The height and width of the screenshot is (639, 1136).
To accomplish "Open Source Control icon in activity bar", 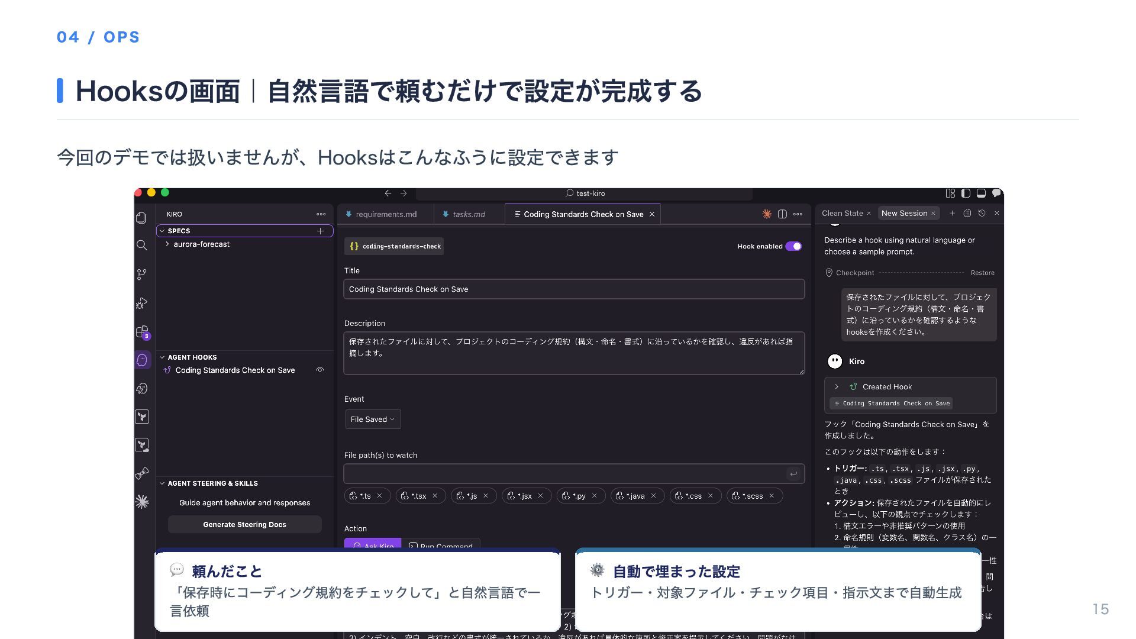I will [141, 274].
